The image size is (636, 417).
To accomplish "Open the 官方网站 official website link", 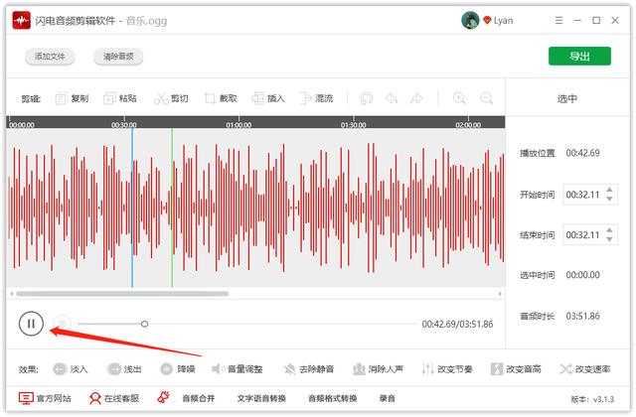I will click(x=45, y=398).
